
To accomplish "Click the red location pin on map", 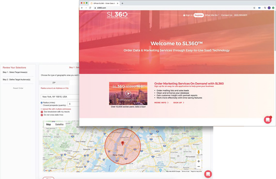I will (x=123, y=143).
